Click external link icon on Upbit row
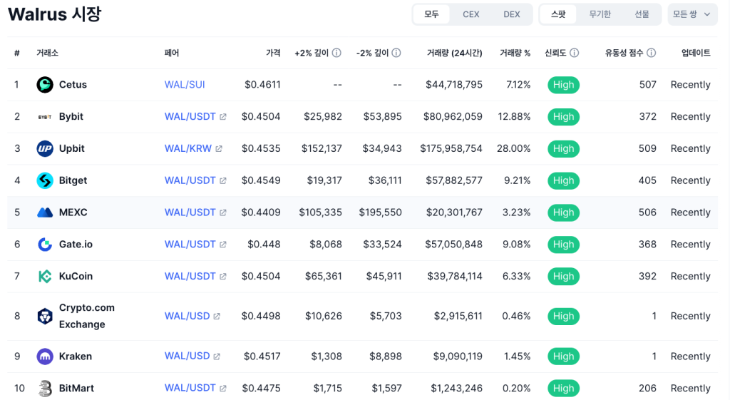 [219, 148]
